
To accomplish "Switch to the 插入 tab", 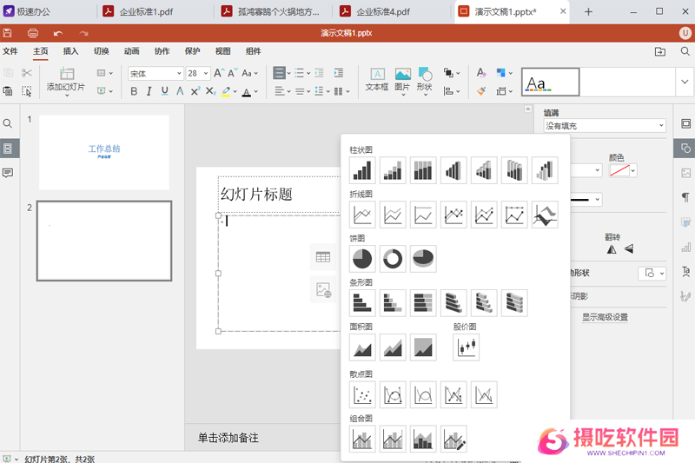I will tap(70, 51).
